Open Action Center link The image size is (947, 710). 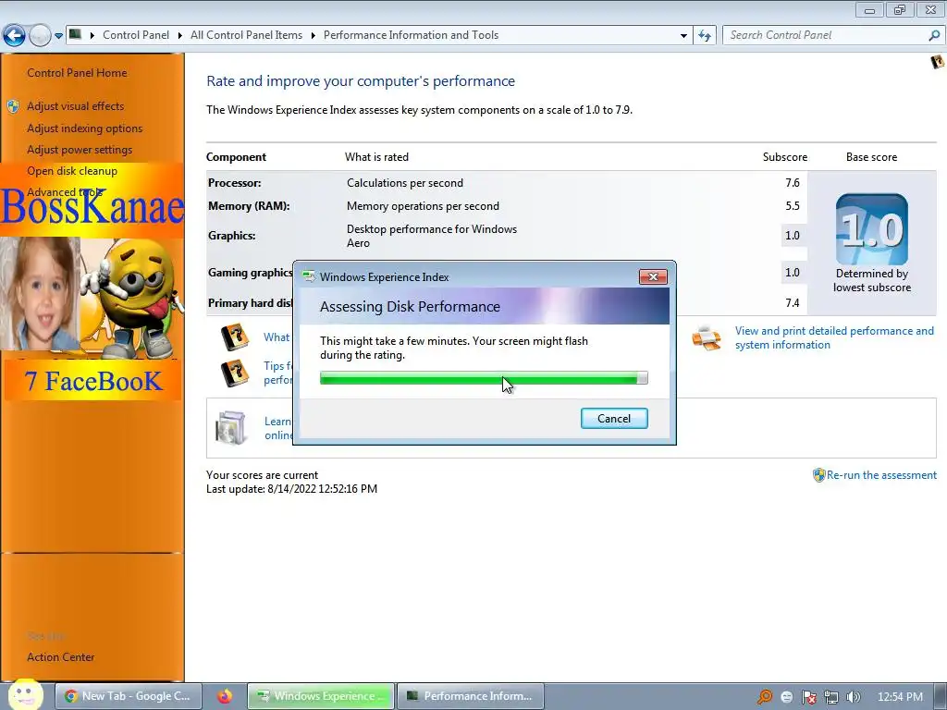pos(60,657)
